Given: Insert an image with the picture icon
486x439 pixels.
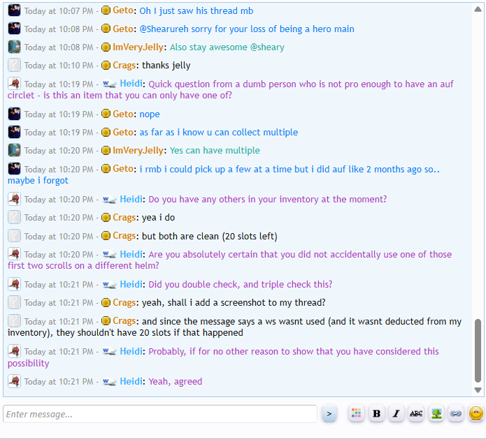Looking at the screenshot, I should pyautogui.click(x=436, y=413).
